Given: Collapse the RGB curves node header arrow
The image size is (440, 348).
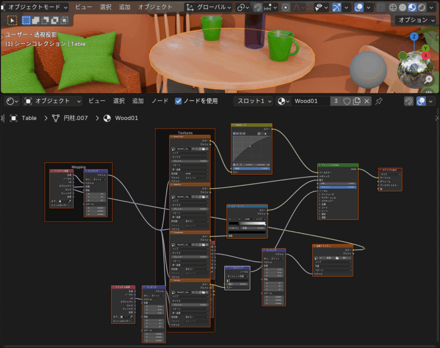Looking at the screenshot, I should (x=233, y=125).
